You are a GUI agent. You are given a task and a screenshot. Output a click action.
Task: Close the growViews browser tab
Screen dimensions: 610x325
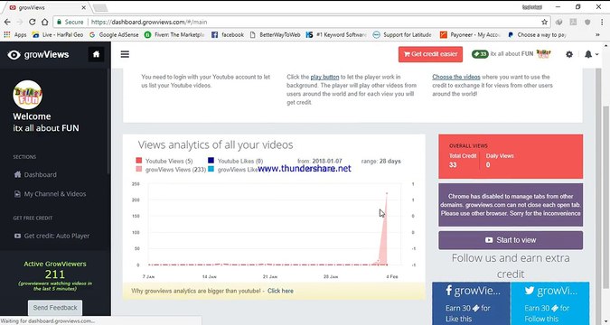click(x=84, y=7)
